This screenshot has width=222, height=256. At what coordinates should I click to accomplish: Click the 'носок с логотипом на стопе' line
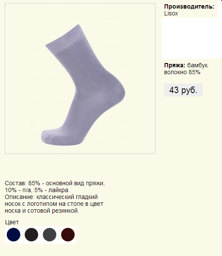(54, 204)
